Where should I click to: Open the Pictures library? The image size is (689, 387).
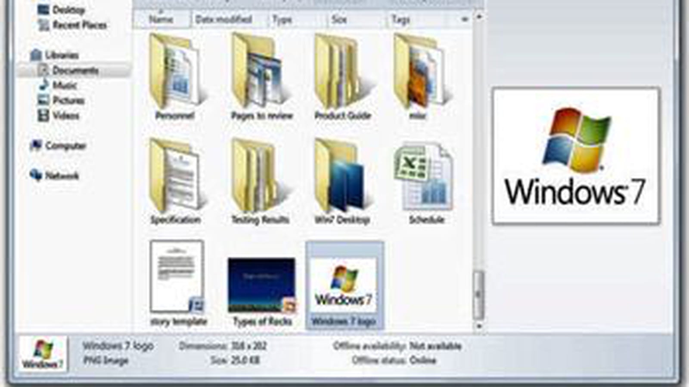coord(61,100)
